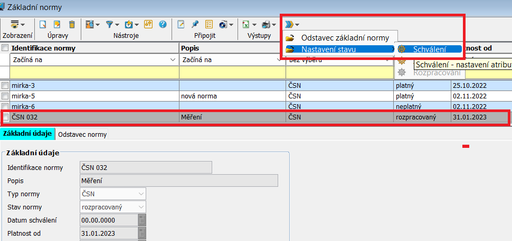This screenshot has width=512, height=241.
Task: Expand the Stav normy combo box
Action: (140, 207)
